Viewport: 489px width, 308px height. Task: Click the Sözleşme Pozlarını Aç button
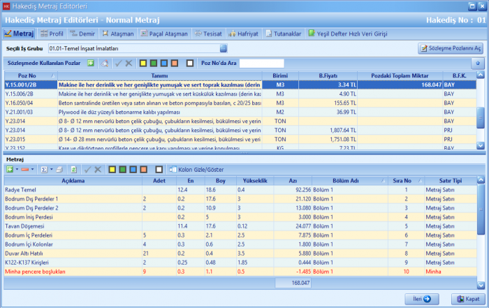451,48
